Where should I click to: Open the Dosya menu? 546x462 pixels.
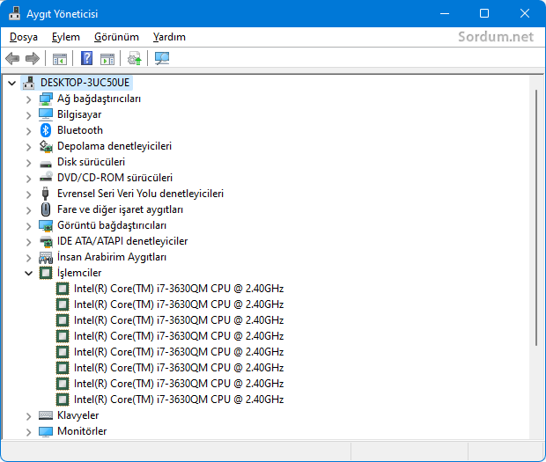24,37
